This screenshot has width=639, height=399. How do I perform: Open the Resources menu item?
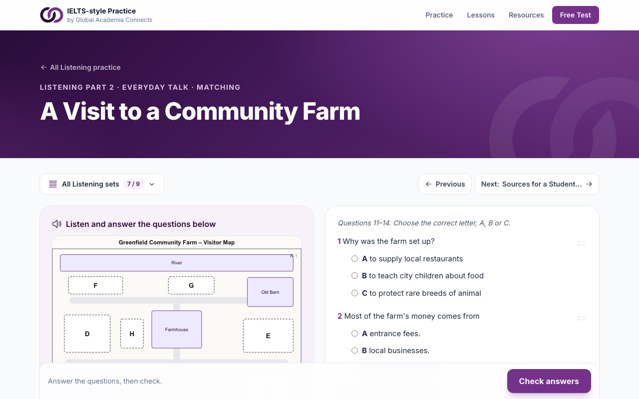tap(526, 15)
